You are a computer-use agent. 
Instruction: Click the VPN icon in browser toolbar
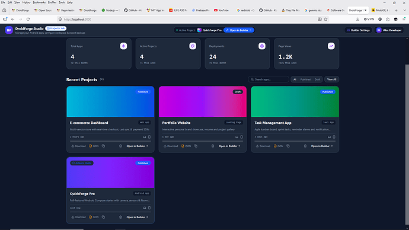[369, 19]
